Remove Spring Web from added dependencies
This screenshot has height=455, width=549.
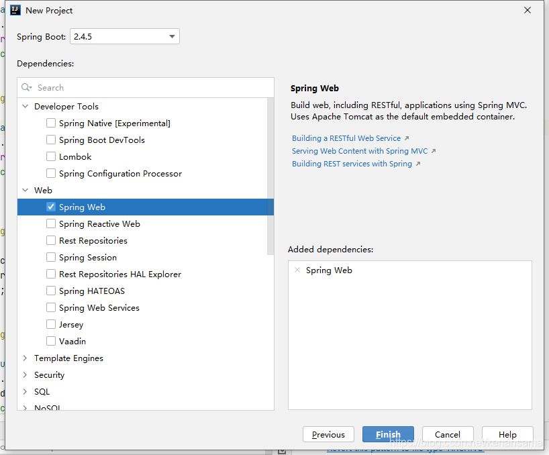[x=297, y=270]
